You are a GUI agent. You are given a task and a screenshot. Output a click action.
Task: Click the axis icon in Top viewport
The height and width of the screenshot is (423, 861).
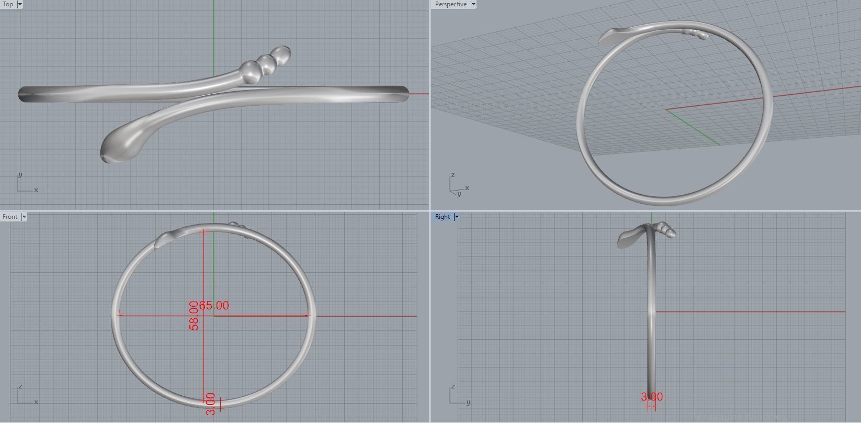pyautogui.click(x=27, y=183)
